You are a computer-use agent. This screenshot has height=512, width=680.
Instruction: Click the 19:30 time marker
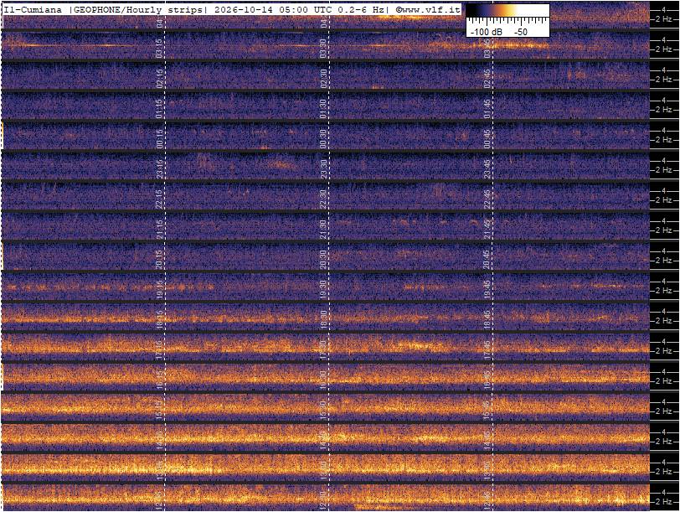[x=323, y=289]
